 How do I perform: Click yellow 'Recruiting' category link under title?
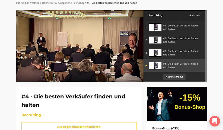(31, 115)
